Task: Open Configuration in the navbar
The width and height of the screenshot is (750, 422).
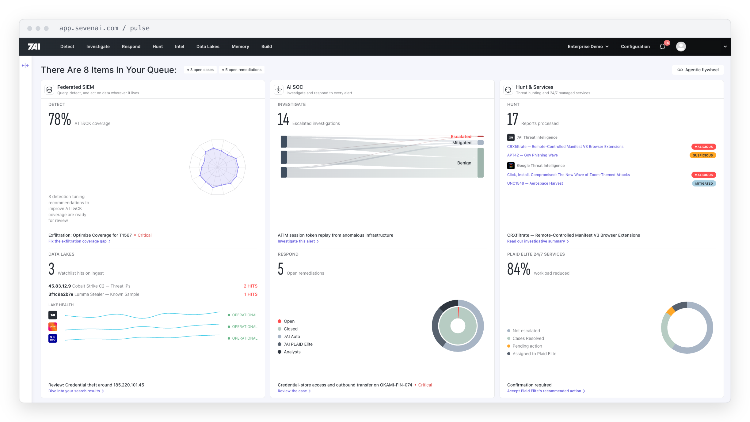Action: pyautogui.click(x=635, y=47)
